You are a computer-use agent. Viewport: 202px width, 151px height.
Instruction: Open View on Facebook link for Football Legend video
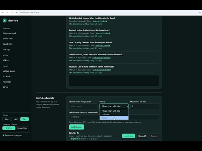pos(100,21)
